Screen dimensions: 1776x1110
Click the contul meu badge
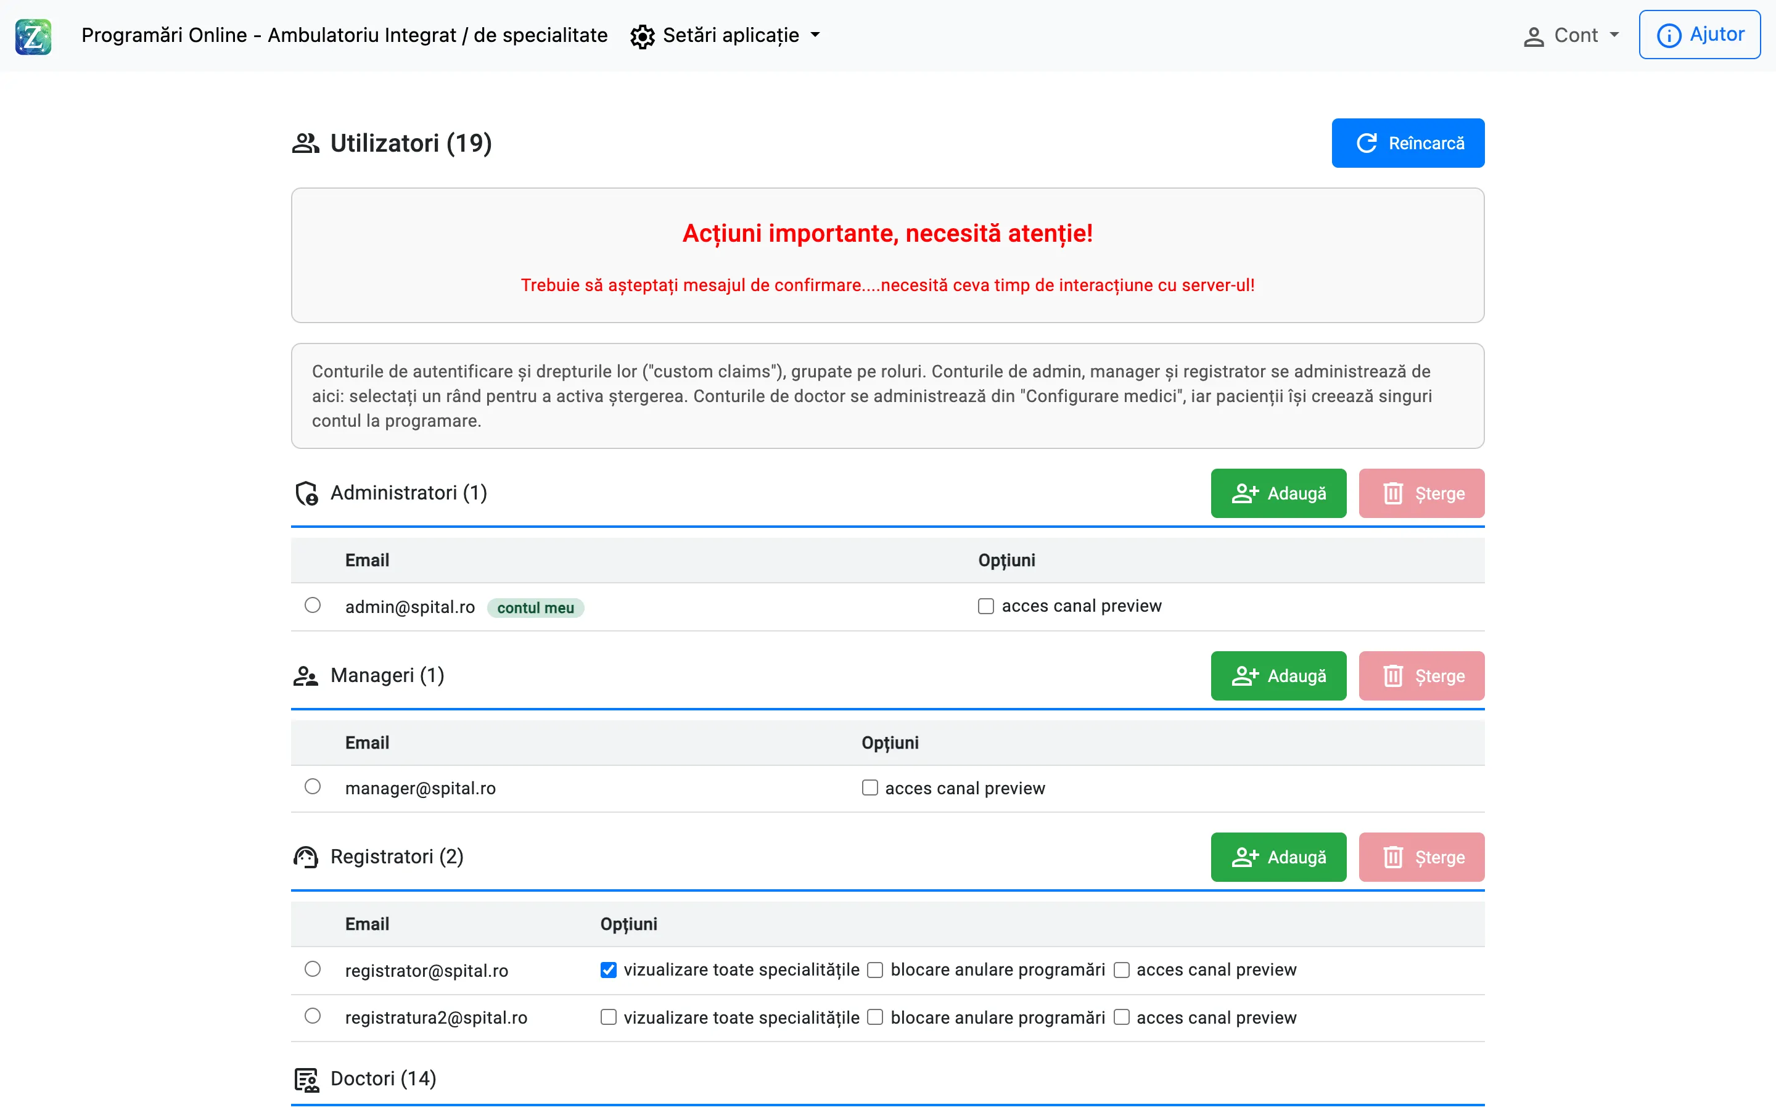pos(536,608)
